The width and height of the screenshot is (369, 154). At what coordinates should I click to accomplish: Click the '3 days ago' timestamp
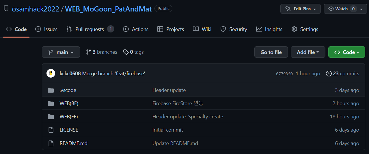coord(347,90)
